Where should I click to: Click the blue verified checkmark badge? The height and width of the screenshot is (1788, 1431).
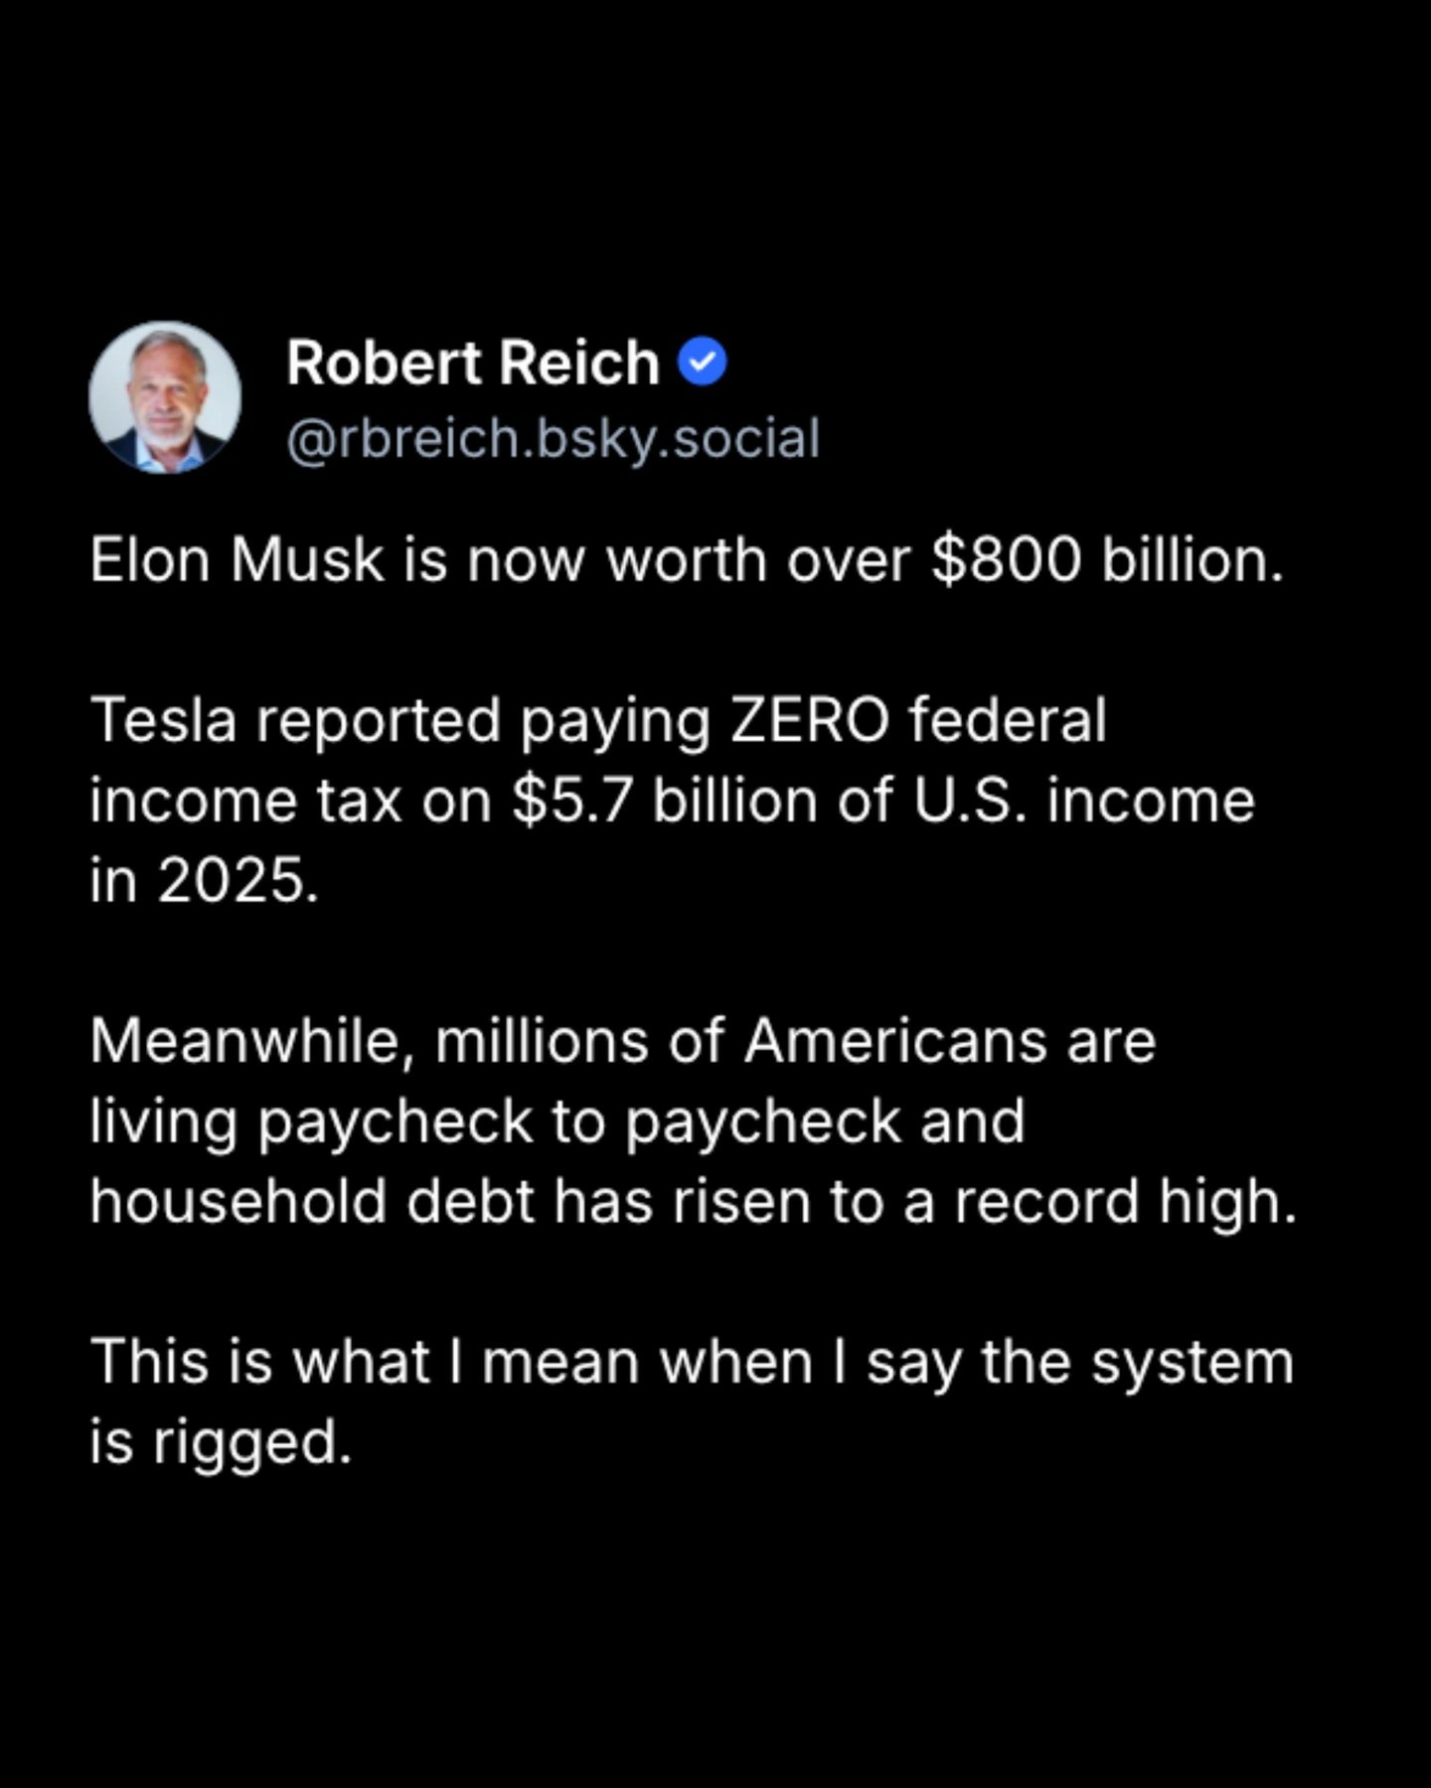(703, 363)
